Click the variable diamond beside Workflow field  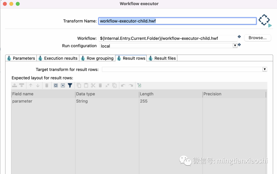239,37
